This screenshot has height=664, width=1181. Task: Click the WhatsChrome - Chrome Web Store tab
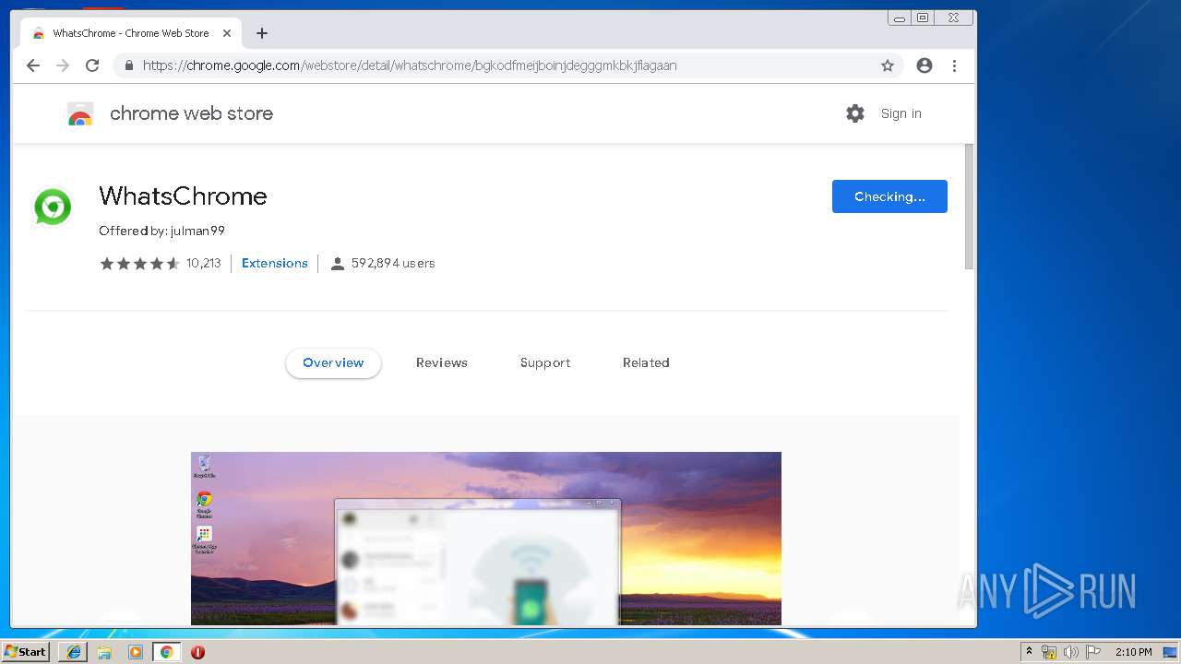[129, 33]
